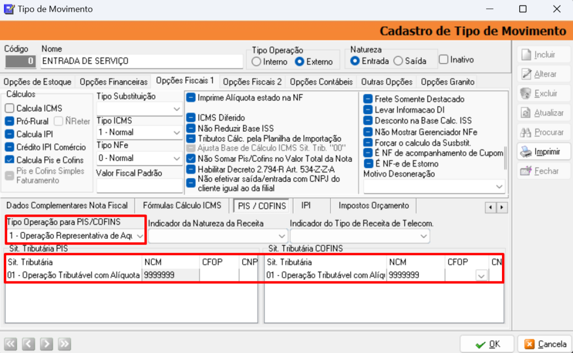
Task: Go to next record arrow
Action: tap(46, 344)
